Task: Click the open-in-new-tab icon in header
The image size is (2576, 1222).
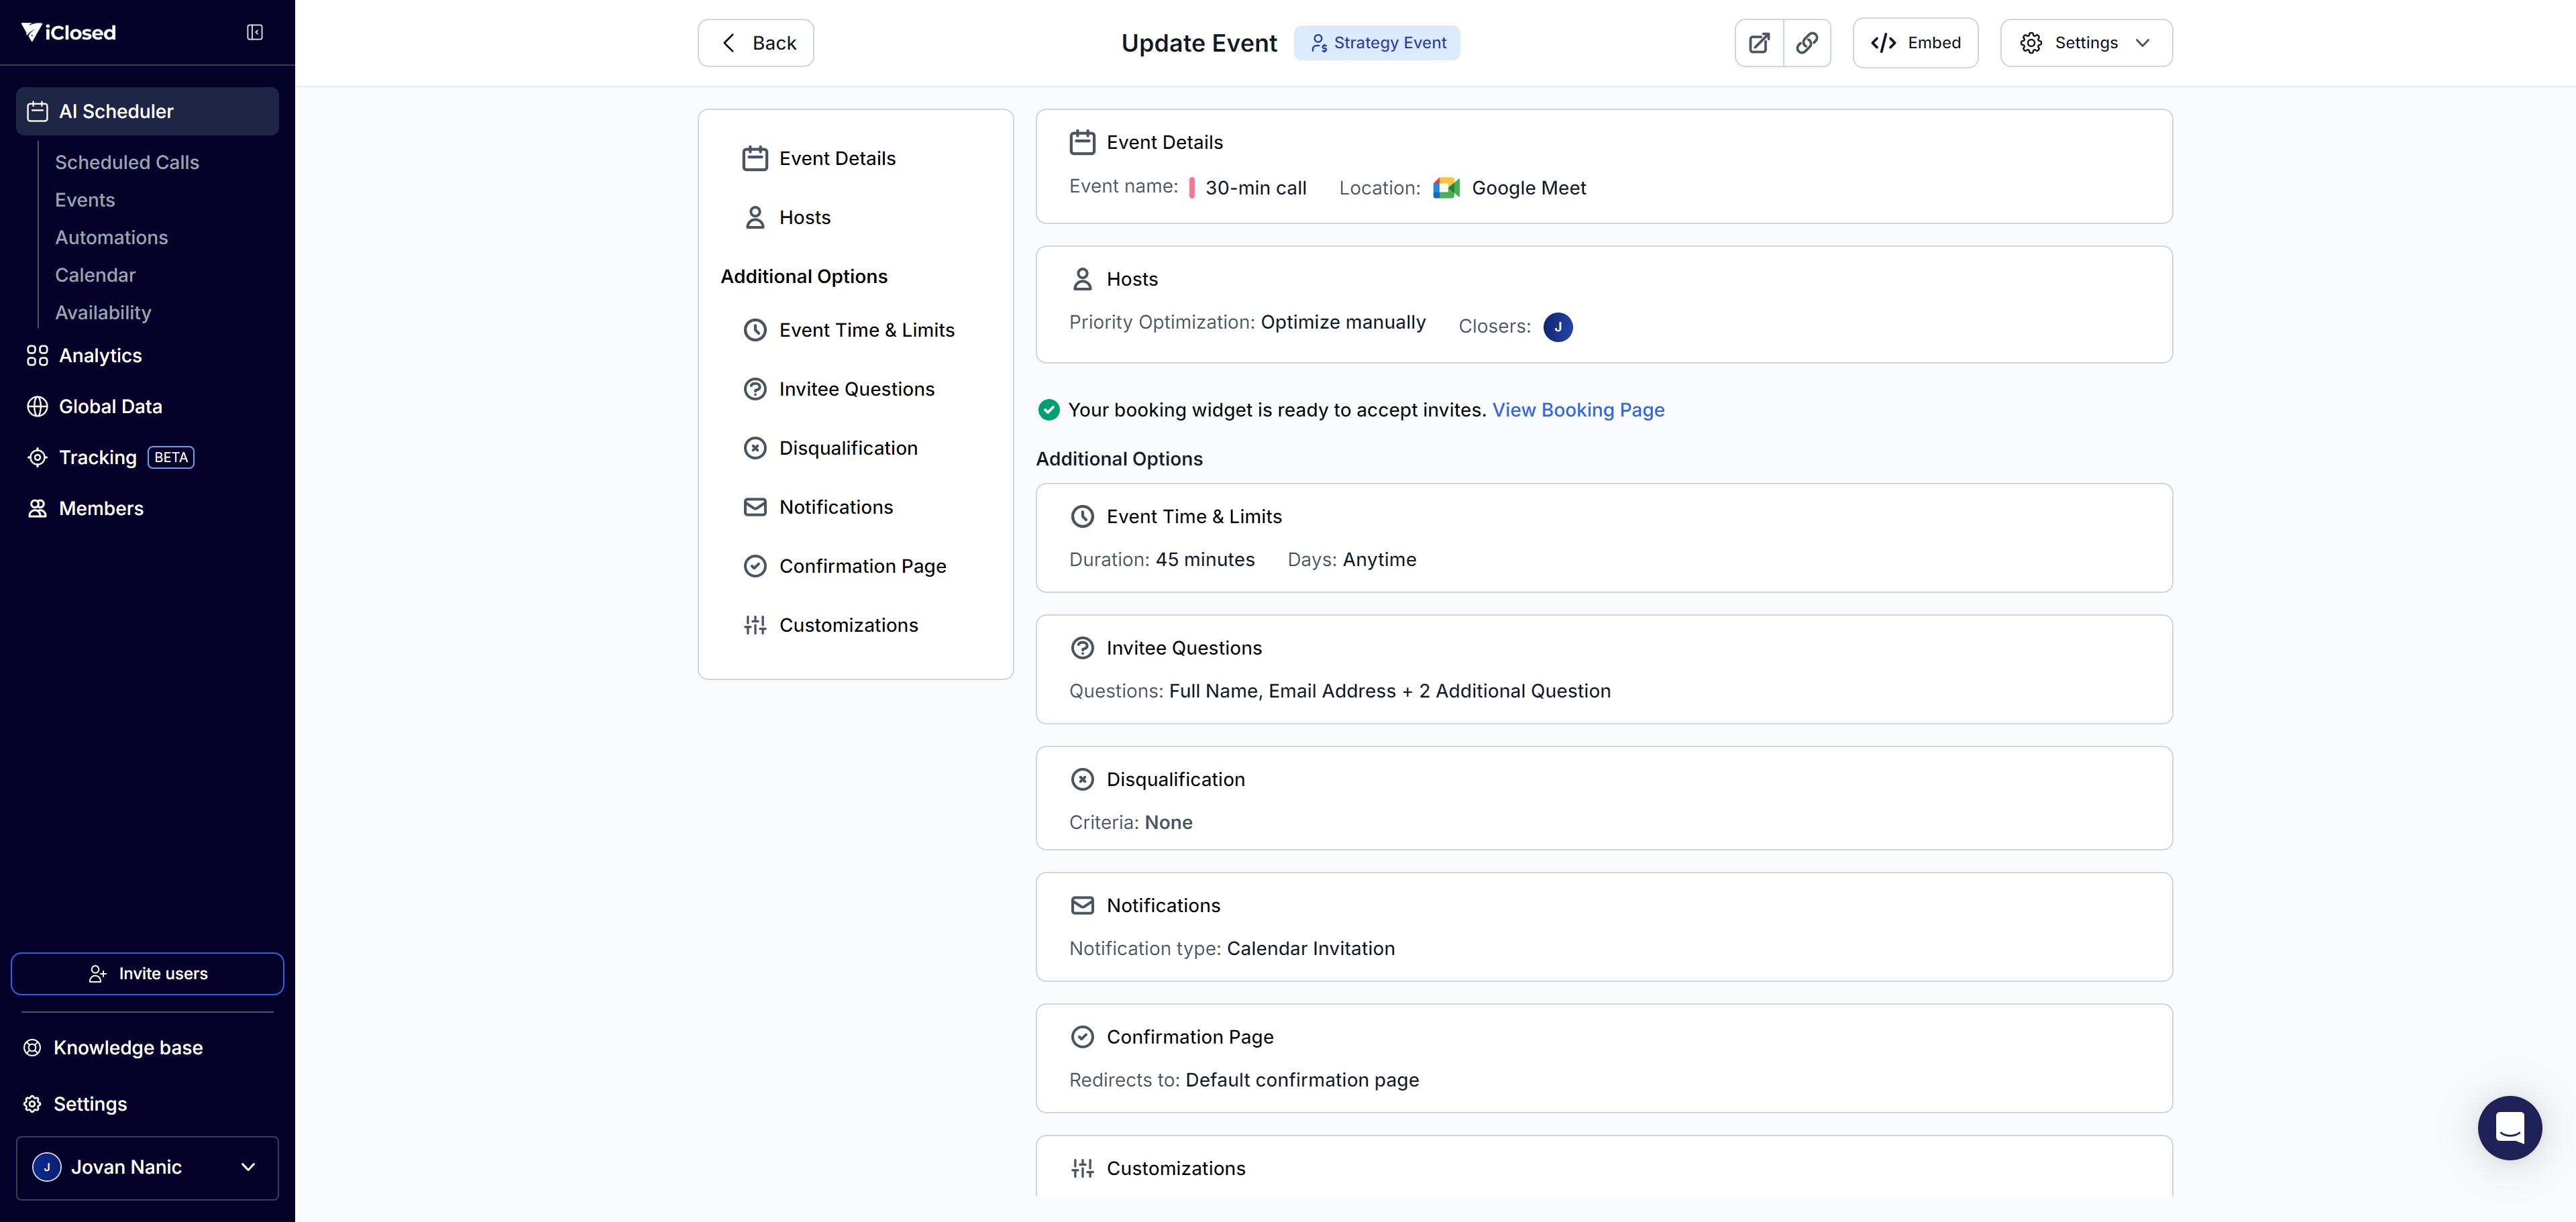Action: pyautogui.click(x=1759, y=43)
